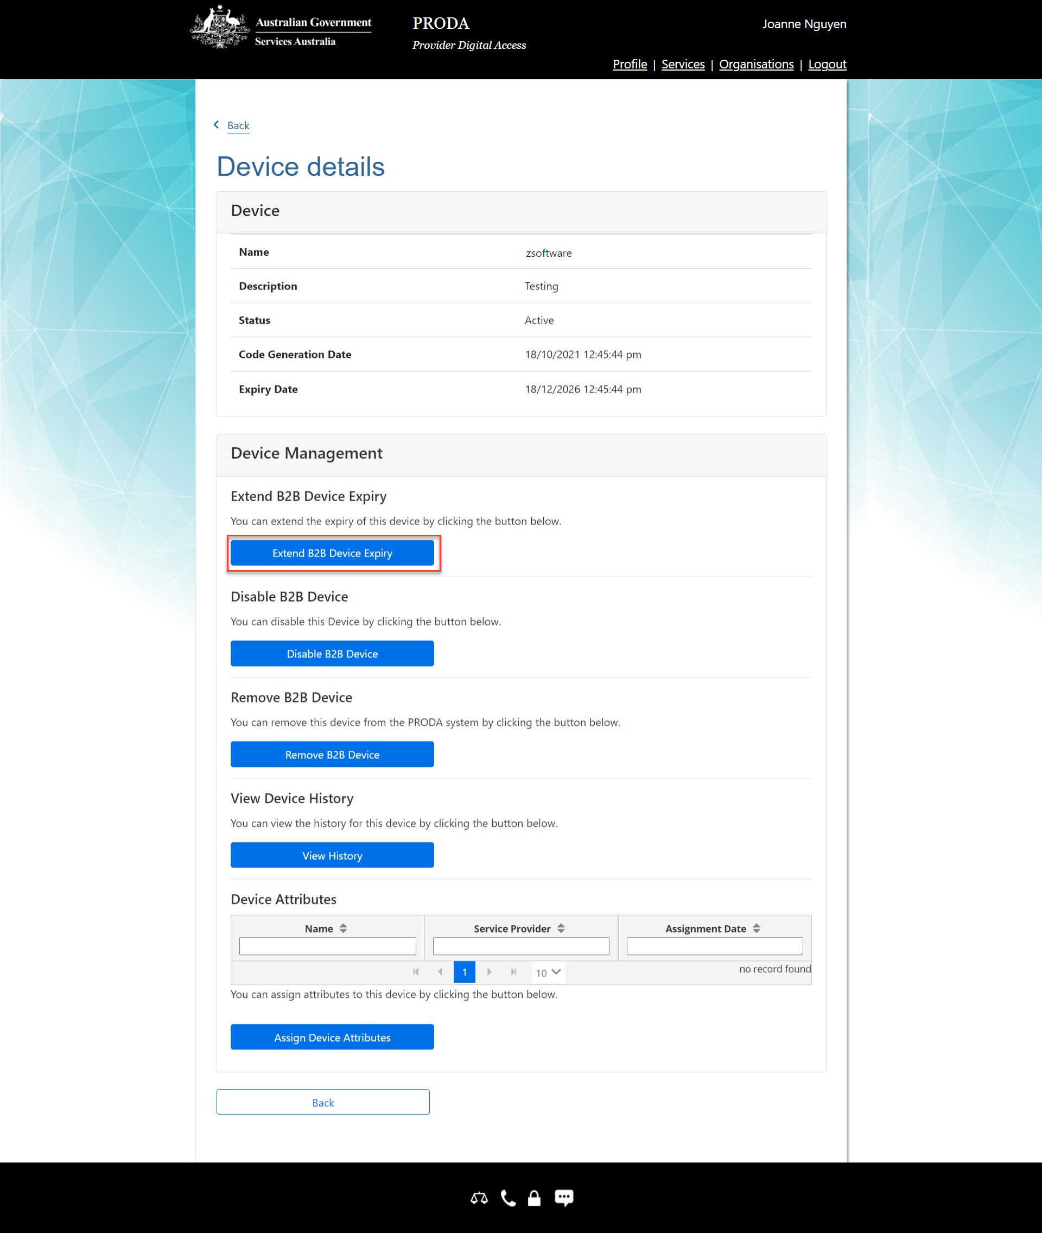Click the padlock security icon in footer
1042x1233 pixels.
(534, 1198)
